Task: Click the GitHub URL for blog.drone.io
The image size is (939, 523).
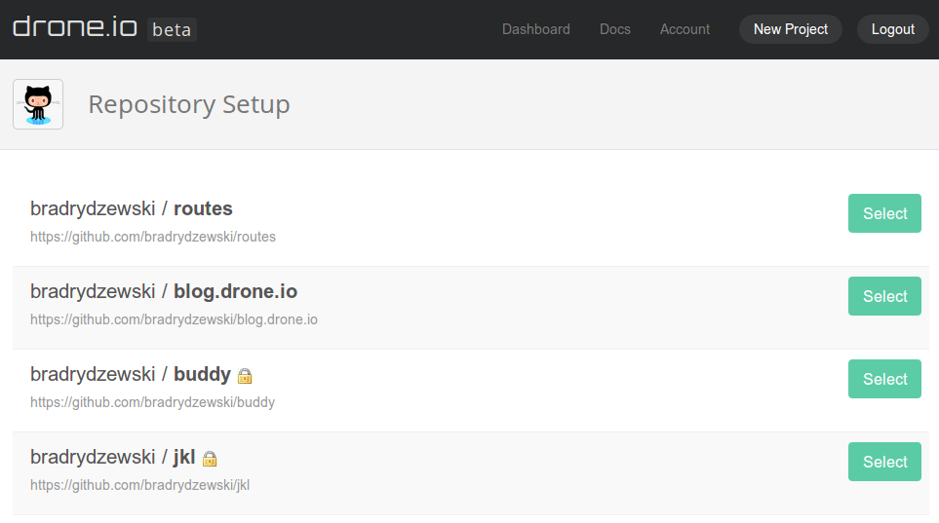Action: [x=174, y=319]
